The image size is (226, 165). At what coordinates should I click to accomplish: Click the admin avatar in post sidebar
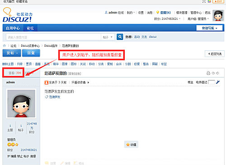point(21,103)
